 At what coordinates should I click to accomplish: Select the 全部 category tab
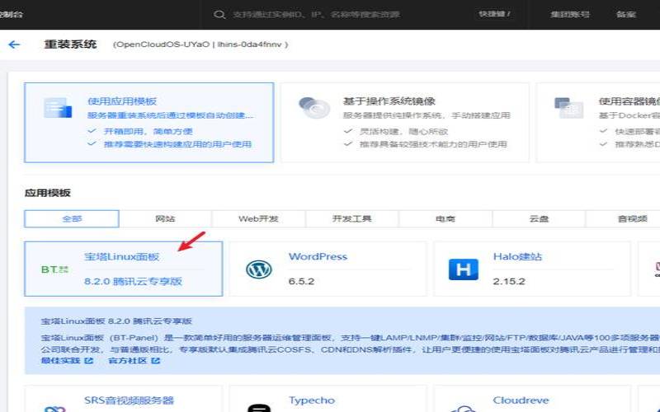point(72,218)
